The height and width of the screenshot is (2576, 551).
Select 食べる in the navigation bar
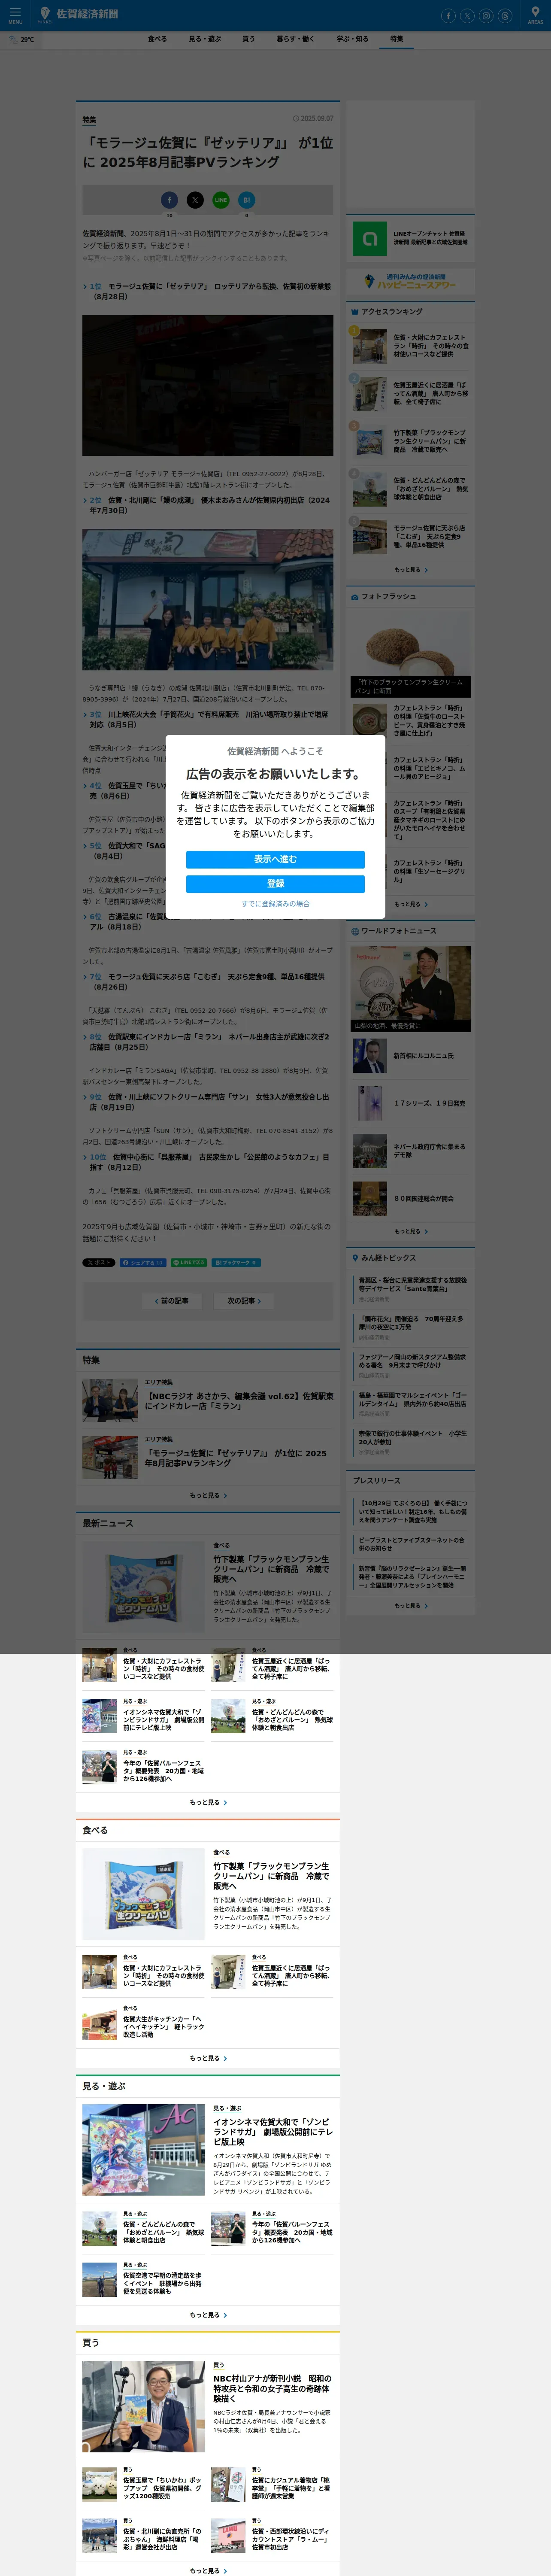click(157, 39)
